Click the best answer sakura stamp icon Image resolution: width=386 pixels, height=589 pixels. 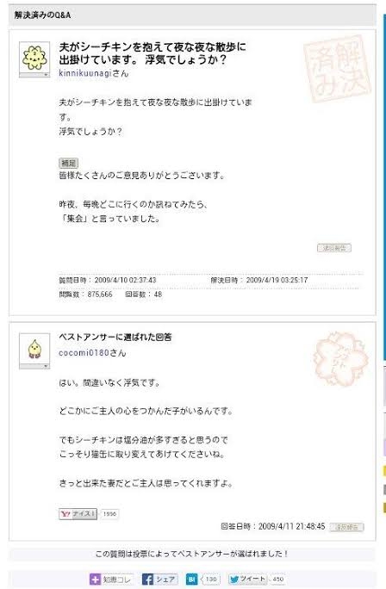340,359
